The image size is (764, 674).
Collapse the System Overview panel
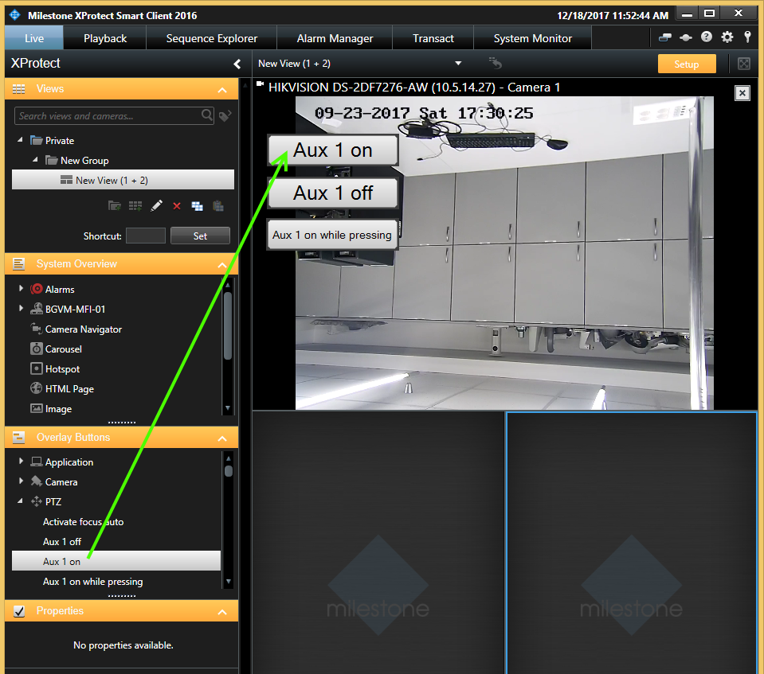(223, 265)
